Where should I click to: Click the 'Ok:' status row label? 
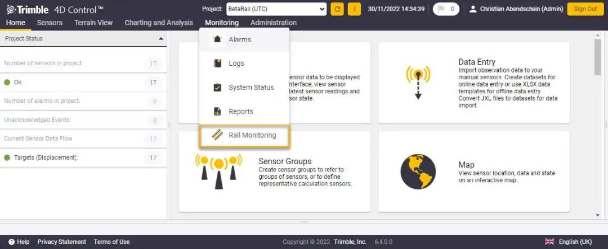click(x=18, y=83)
